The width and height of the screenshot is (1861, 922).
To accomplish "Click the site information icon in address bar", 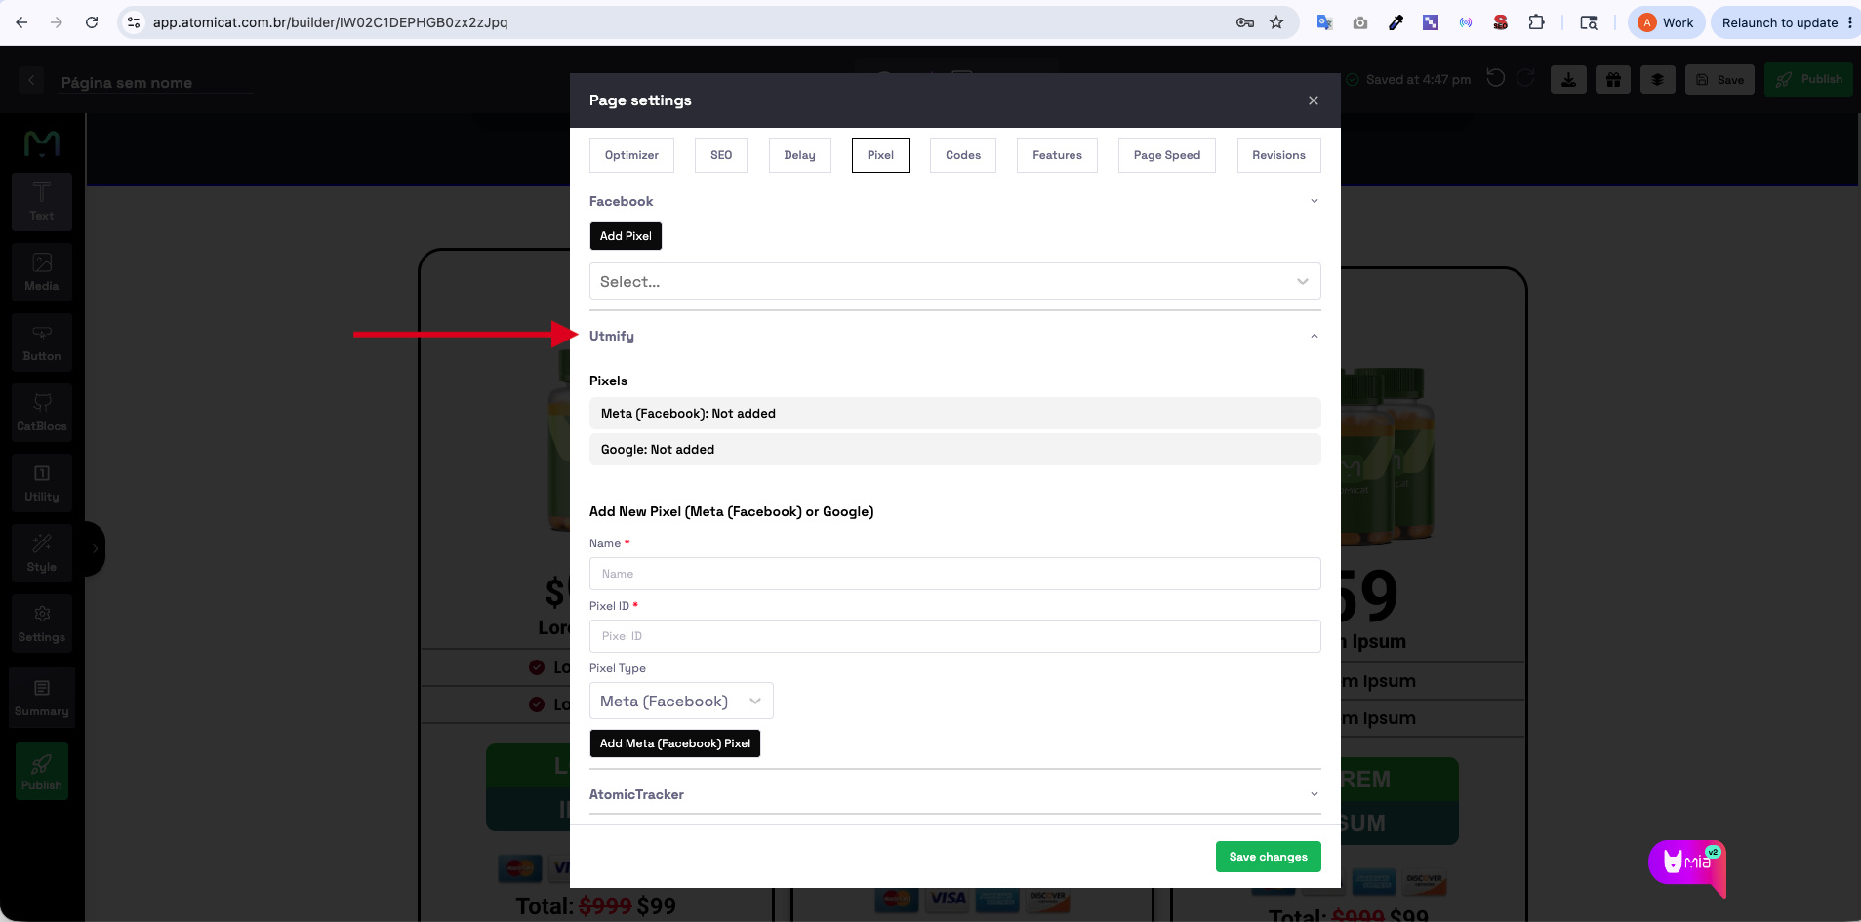I will click(134, 22).
